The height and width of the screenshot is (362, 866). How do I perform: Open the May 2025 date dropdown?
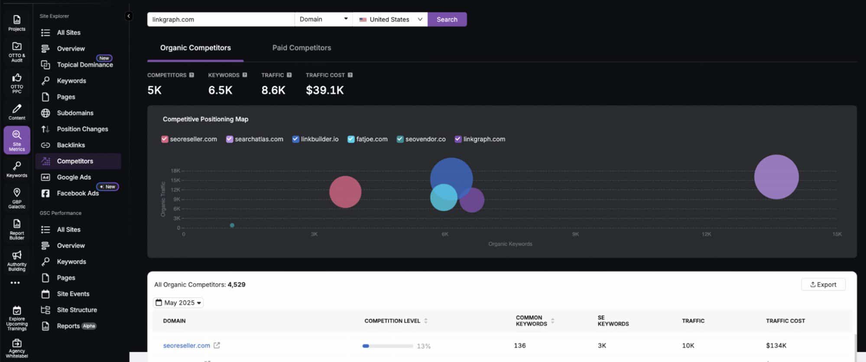pyautogui.click(x=178, y=303)
